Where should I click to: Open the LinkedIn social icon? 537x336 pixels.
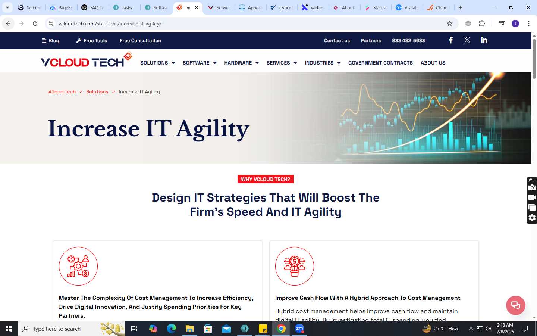tap(484, 40)
